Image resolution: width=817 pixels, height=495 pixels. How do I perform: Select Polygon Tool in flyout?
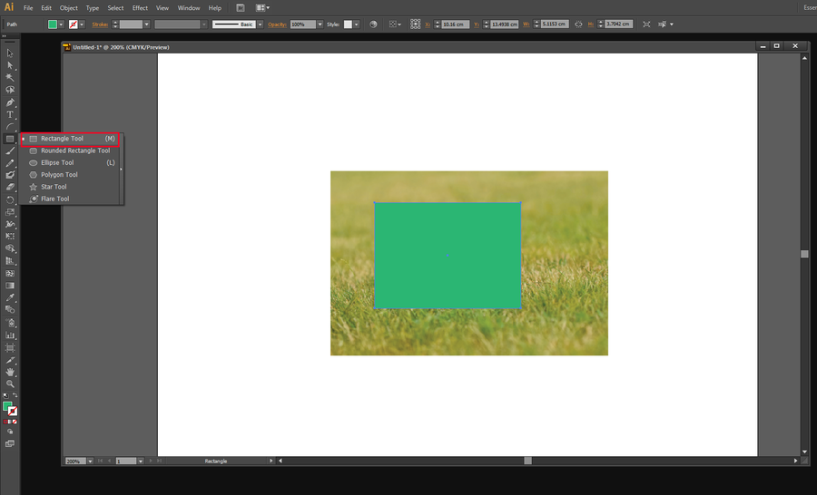pos(59,175)
